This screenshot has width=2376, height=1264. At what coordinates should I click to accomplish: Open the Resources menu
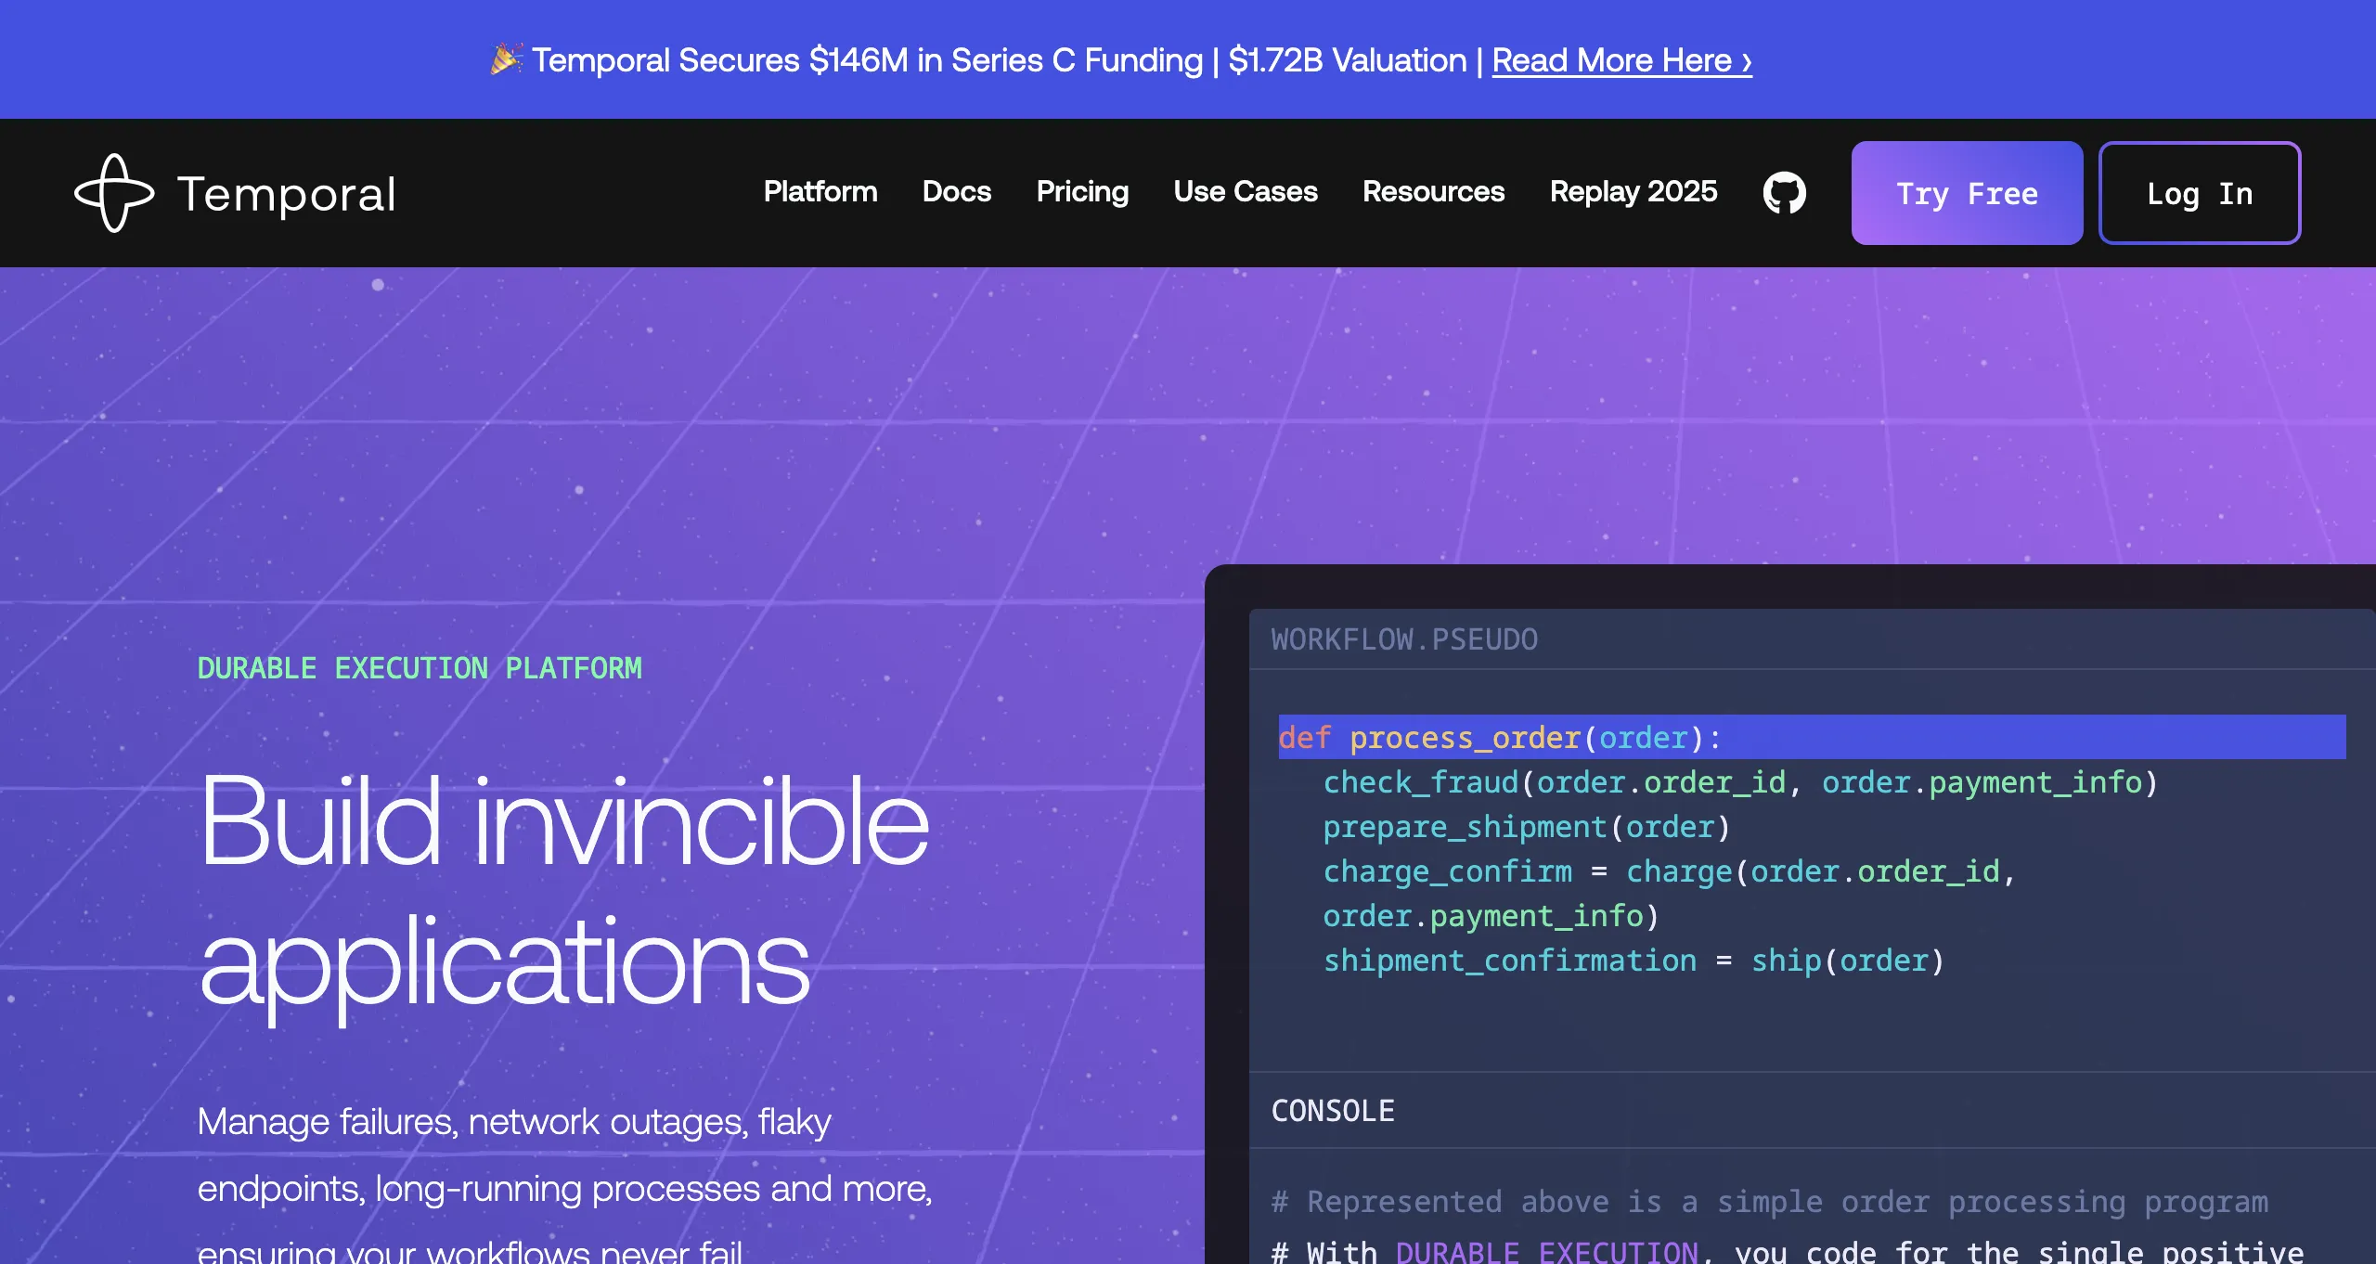[1433, 191]
